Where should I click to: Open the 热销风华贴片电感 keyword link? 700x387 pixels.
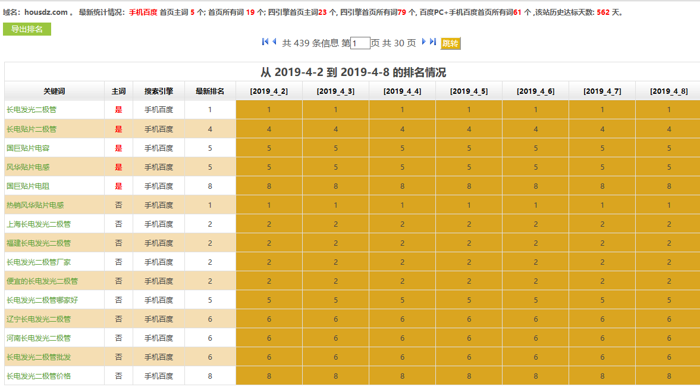click(35, 205)
